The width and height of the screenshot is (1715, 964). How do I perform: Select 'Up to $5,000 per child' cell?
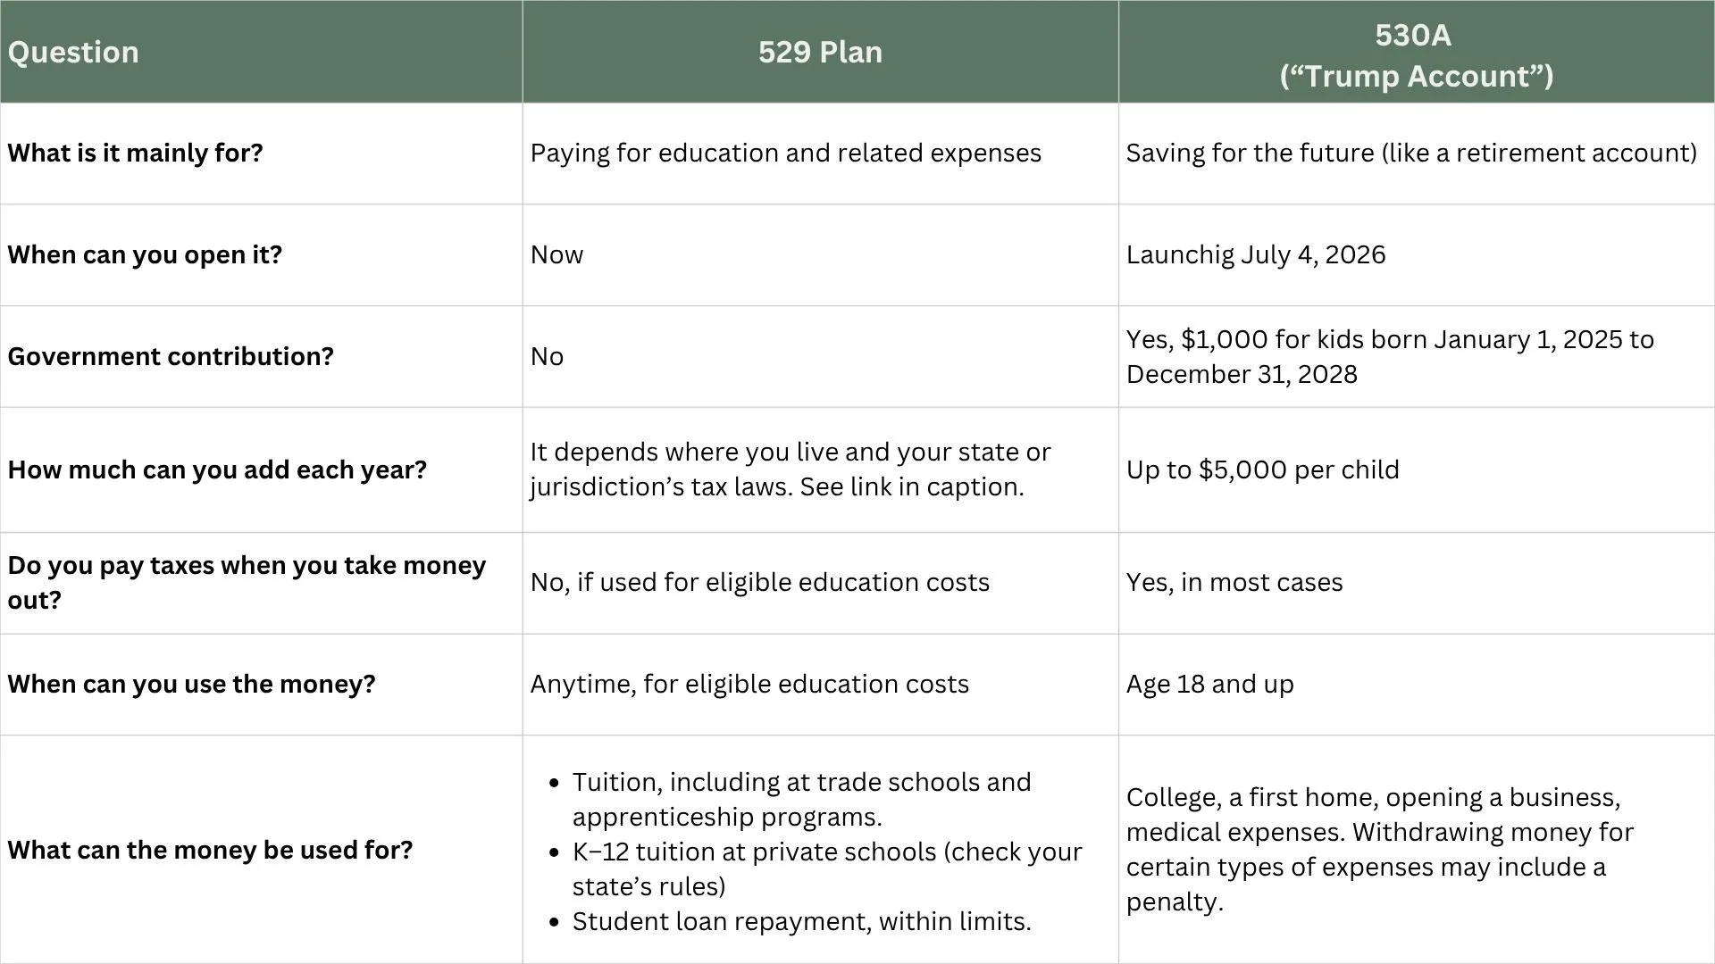1417,470
